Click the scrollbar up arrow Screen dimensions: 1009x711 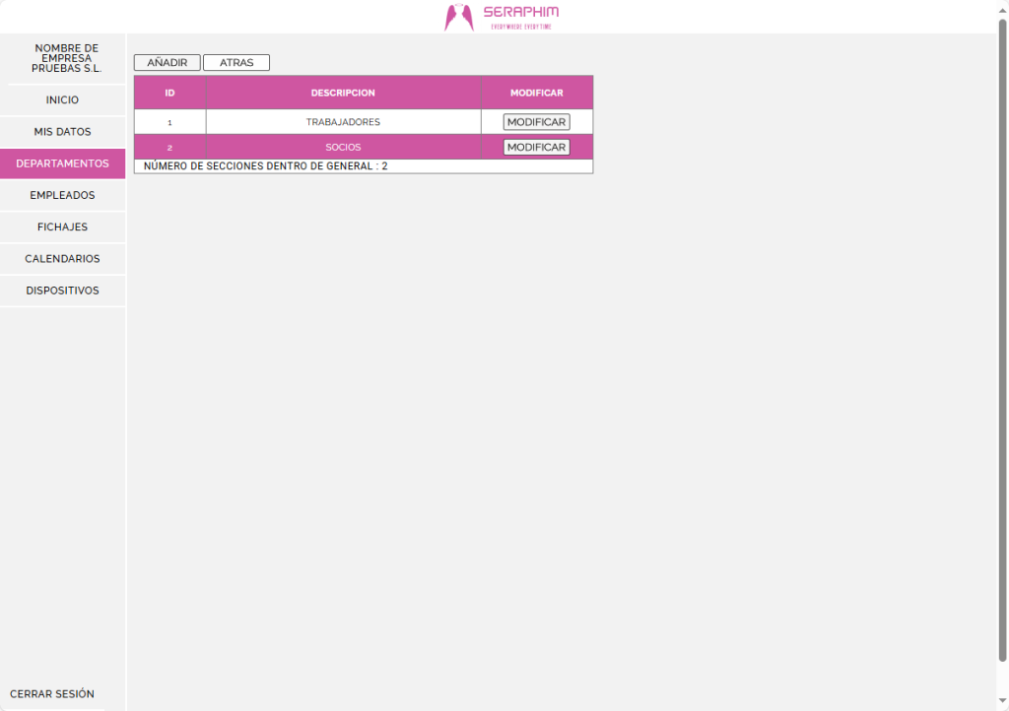(x=1002, y=8)
